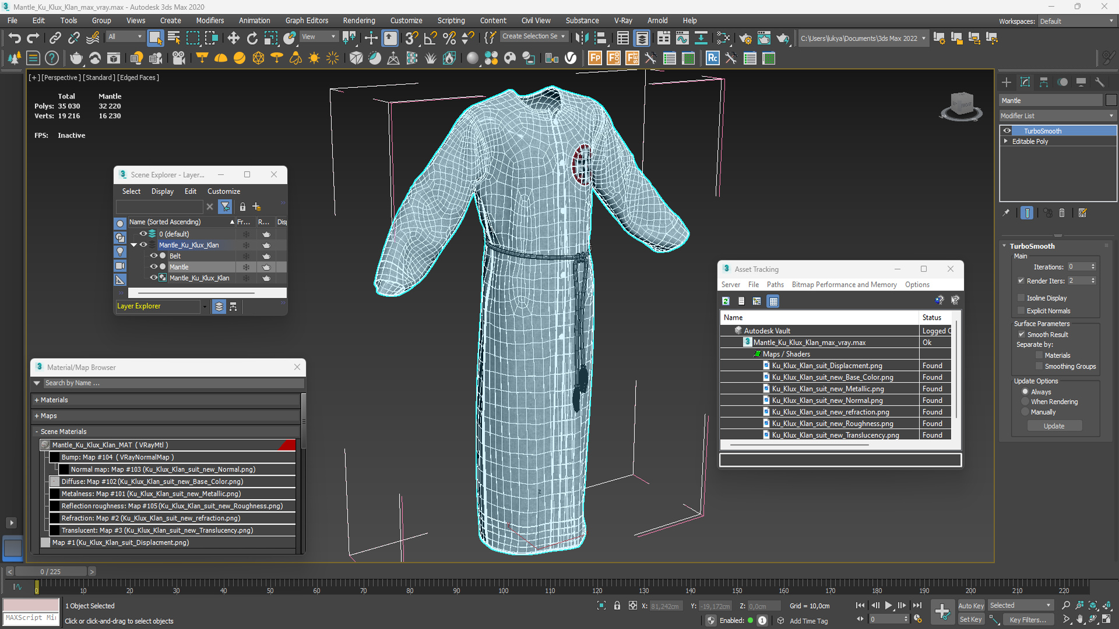Toggle TurboSmooth modifier eye icon
This screenshot has width=1119, height=629.
[1007, 131]
